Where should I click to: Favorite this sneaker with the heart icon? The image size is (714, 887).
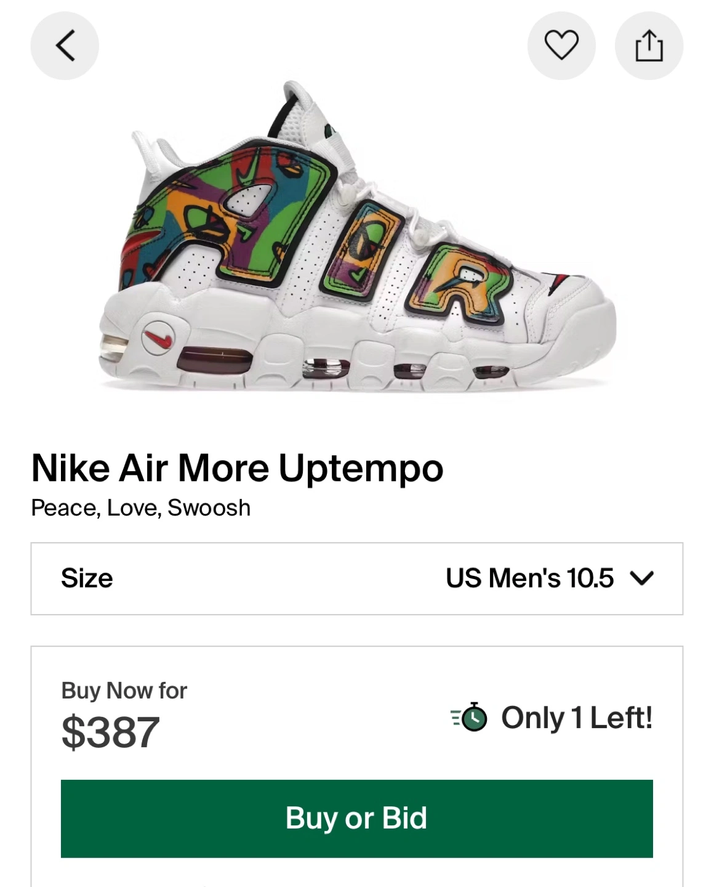click(x=561, y=46)
